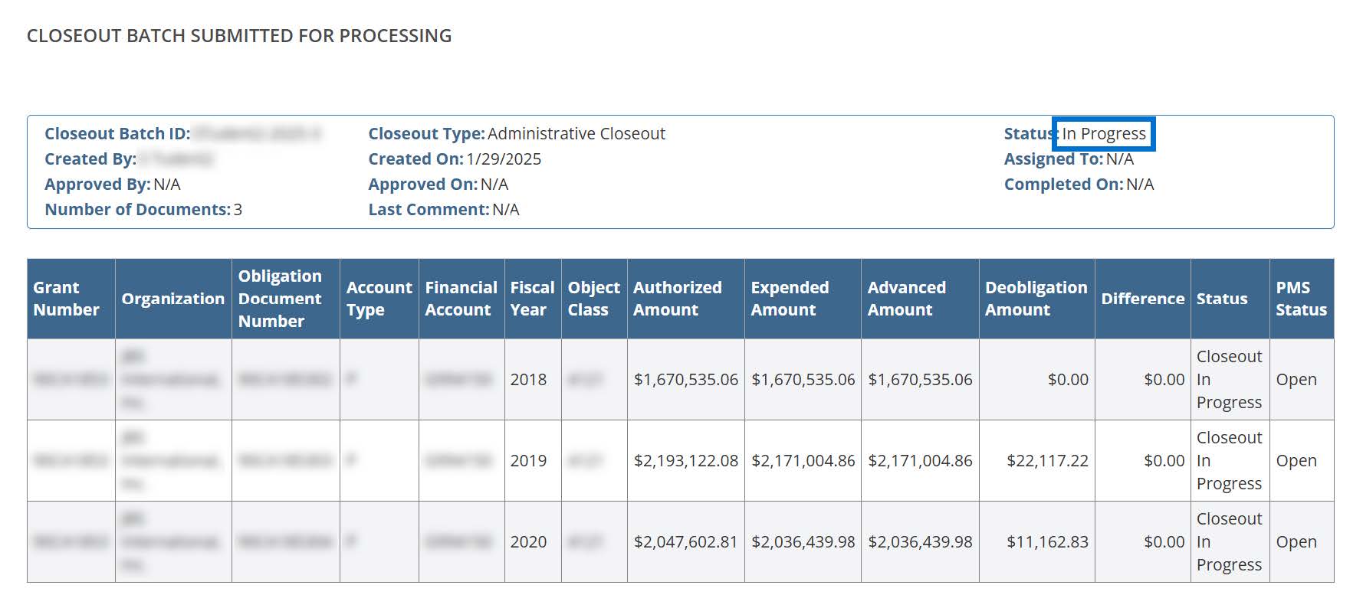1363x608 pixels.
Task: Click the 2018 fiscal year cell
Action: 528,380
